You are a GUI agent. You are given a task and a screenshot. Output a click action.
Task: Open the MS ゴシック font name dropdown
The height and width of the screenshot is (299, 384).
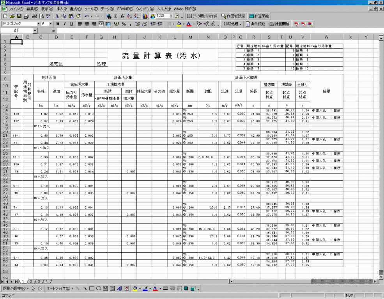tap(39, 24)
